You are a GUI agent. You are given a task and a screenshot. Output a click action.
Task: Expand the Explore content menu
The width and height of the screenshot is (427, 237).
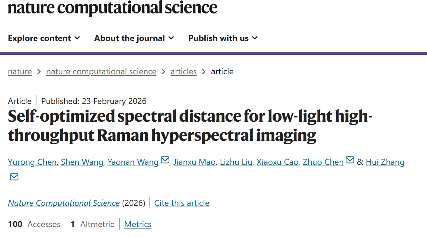tap(44, 38)
